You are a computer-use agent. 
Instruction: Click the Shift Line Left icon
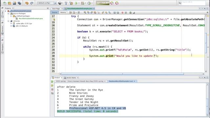click(115, 12)
